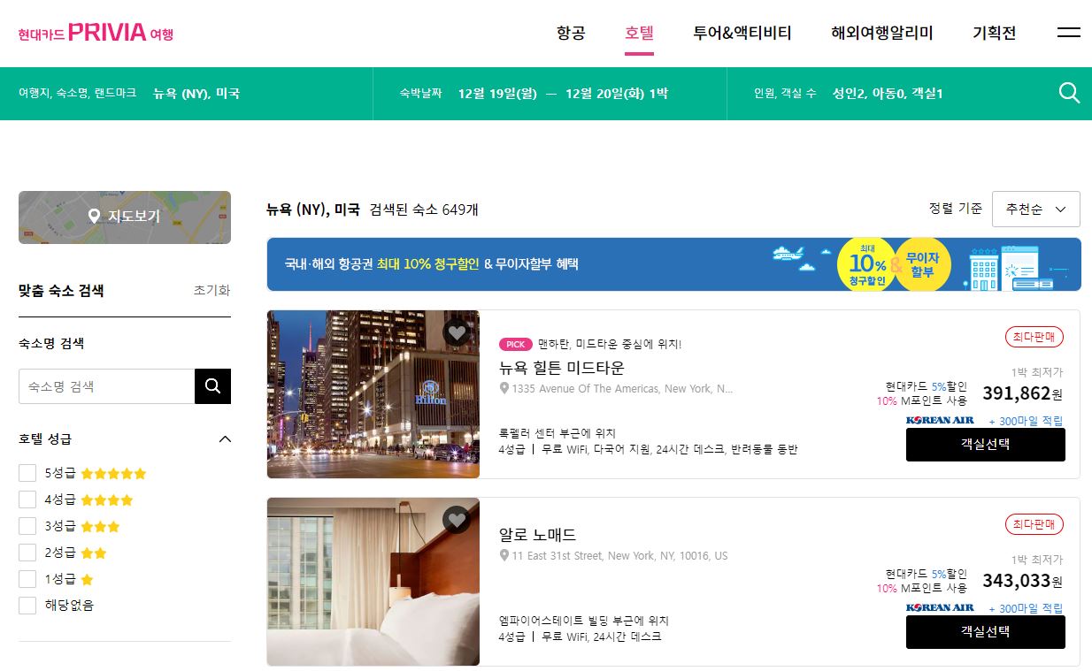Favorite the 알로 노매드 heart icon
The image size is (1092, 671).
(x=457, y=521)
